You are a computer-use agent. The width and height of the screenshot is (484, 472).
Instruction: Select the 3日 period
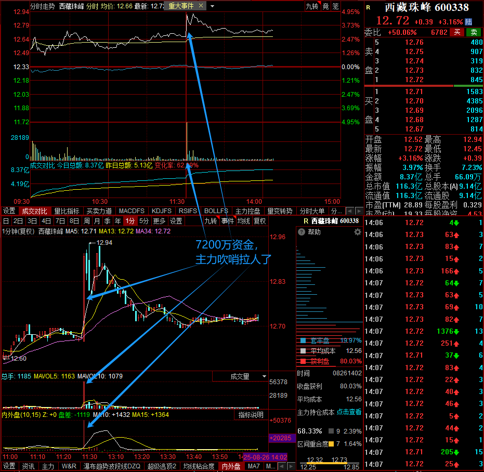click(32, 221)
